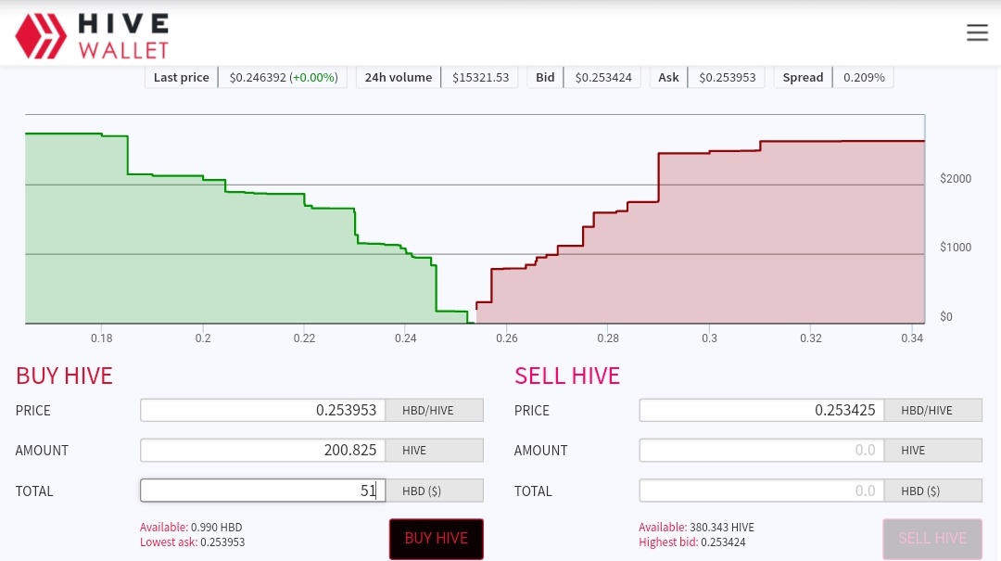Screen dimensions: 1001x561
Task: Click the SELL HIVE heading
Action: tap(567, 376)
